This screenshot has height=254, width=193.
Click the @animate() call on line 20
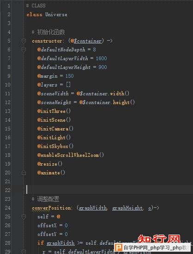pyautogui.click(x=51, y=173)
